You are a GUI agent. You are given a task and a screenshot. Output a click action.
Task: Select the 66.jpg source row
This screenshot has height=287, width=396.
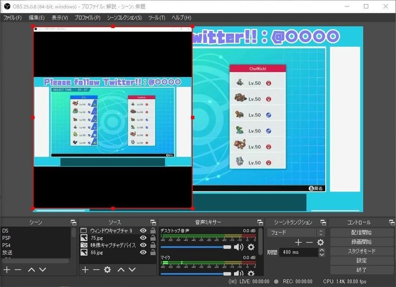118,252
